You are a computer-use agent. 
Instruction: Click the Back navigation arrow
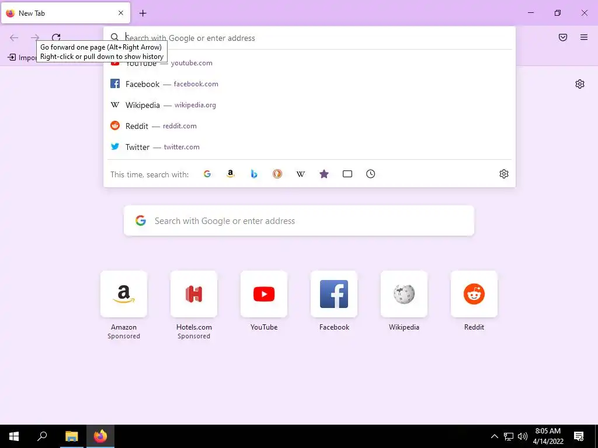pos(14,37)
